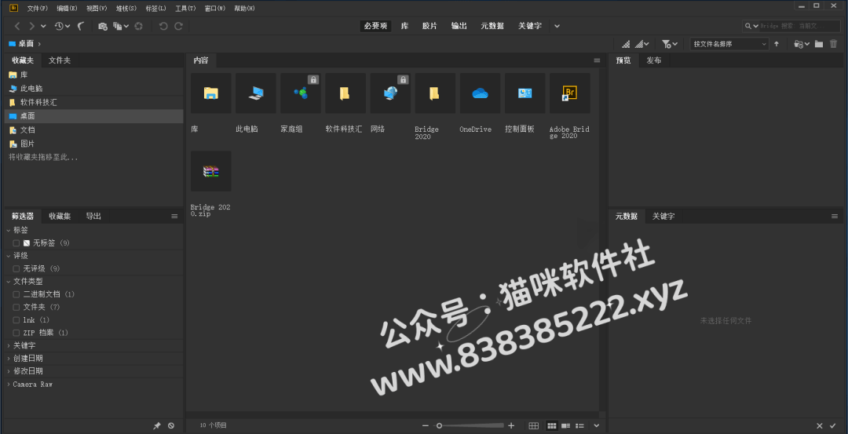Select the Bridge 2020.zip thumbnail

click(x=211, y=171)
